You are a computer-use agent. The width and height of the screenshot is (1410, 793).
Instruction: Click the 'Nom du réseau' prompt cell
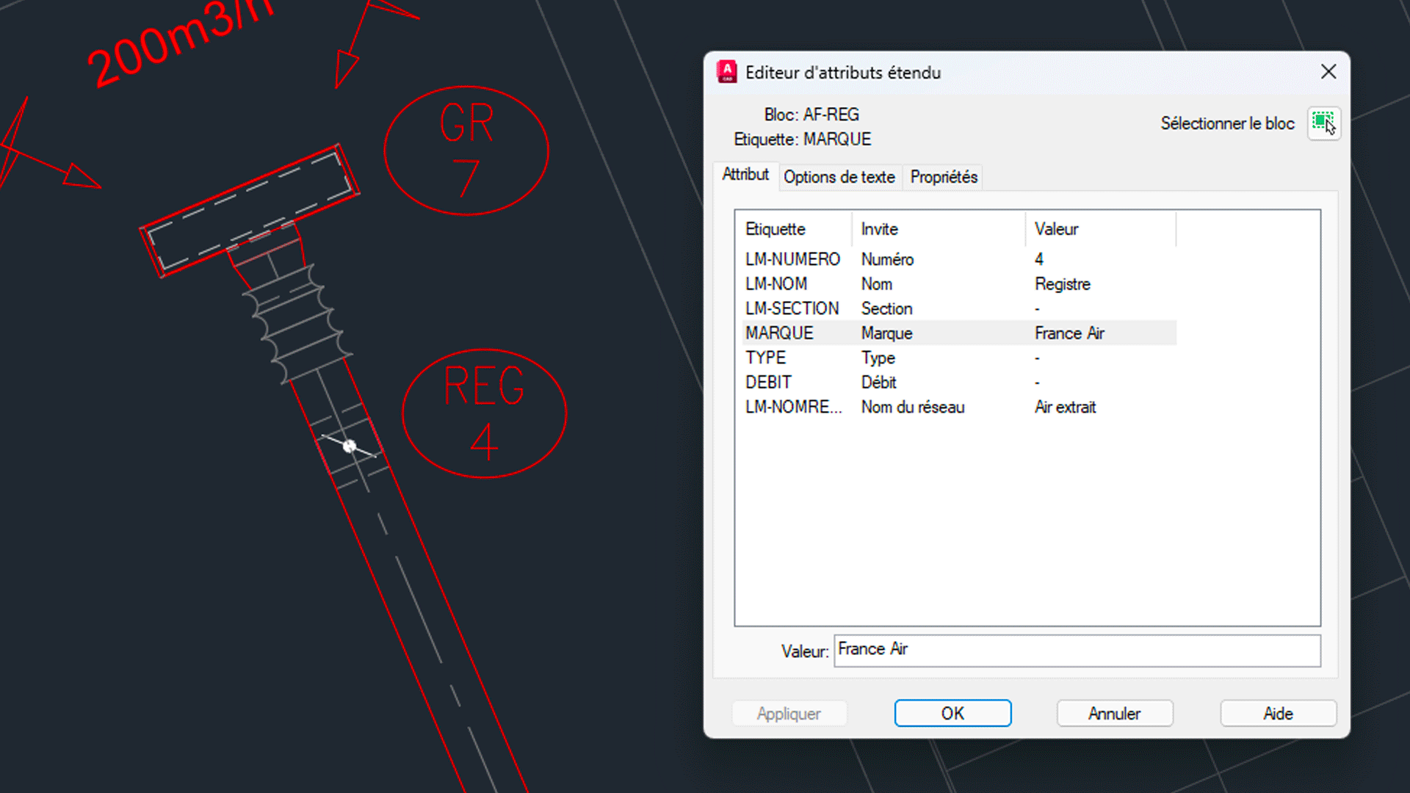click(913, 407)
